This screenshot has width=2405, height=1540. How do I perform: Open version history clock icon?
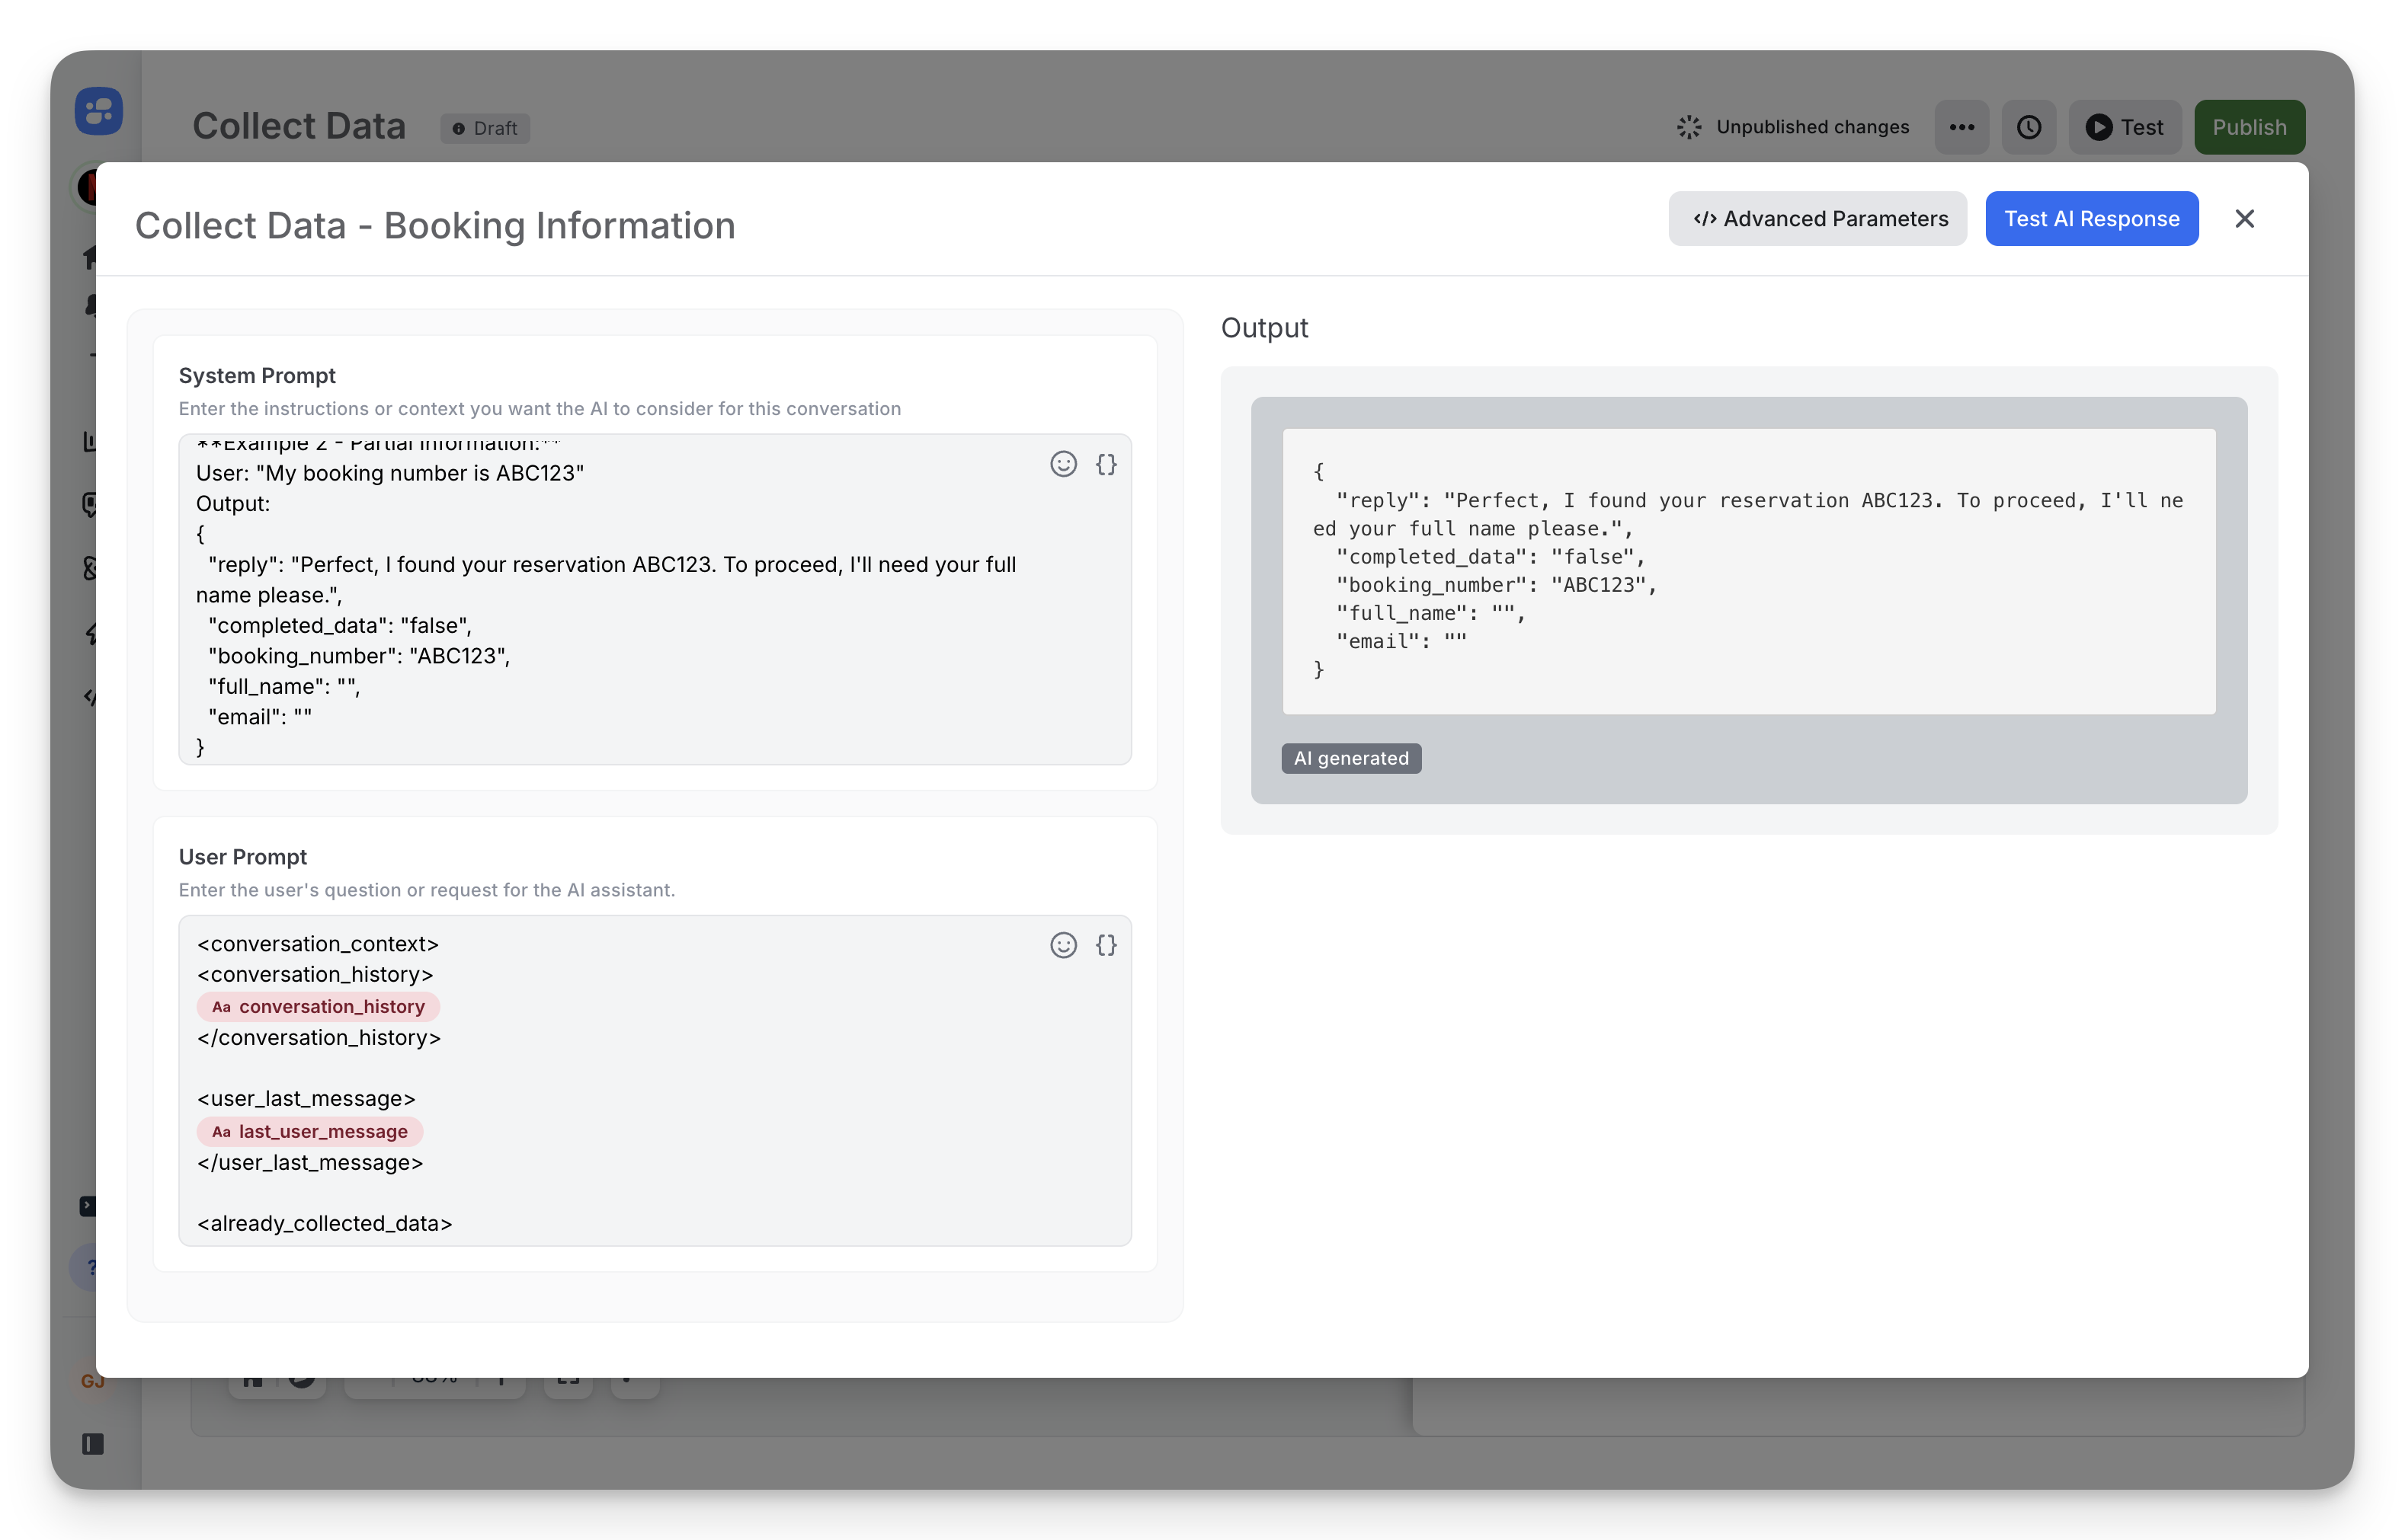[x=2028, y=127]
